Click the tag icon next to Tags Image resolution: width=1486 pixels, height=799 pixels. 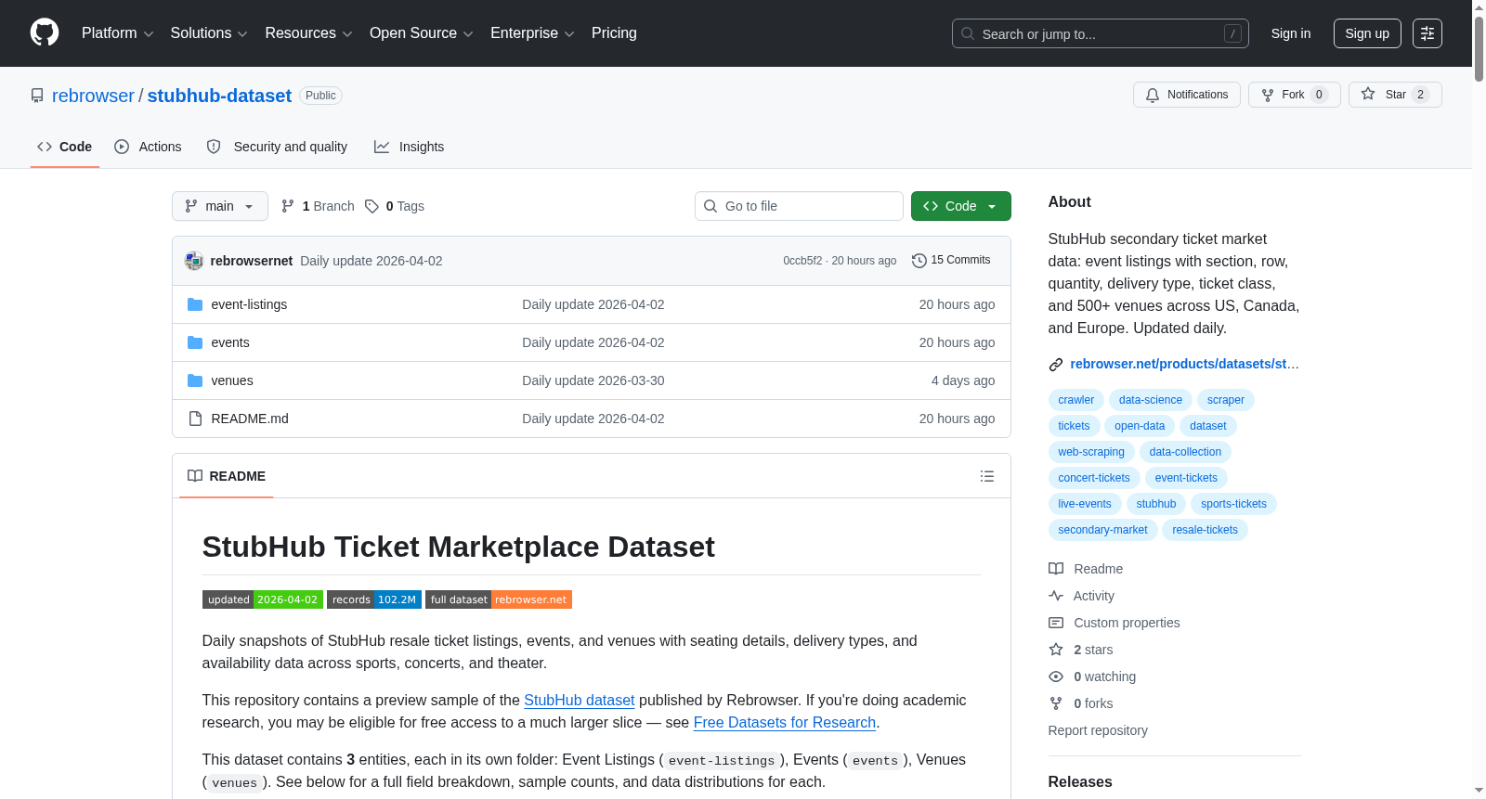(371, 206)
